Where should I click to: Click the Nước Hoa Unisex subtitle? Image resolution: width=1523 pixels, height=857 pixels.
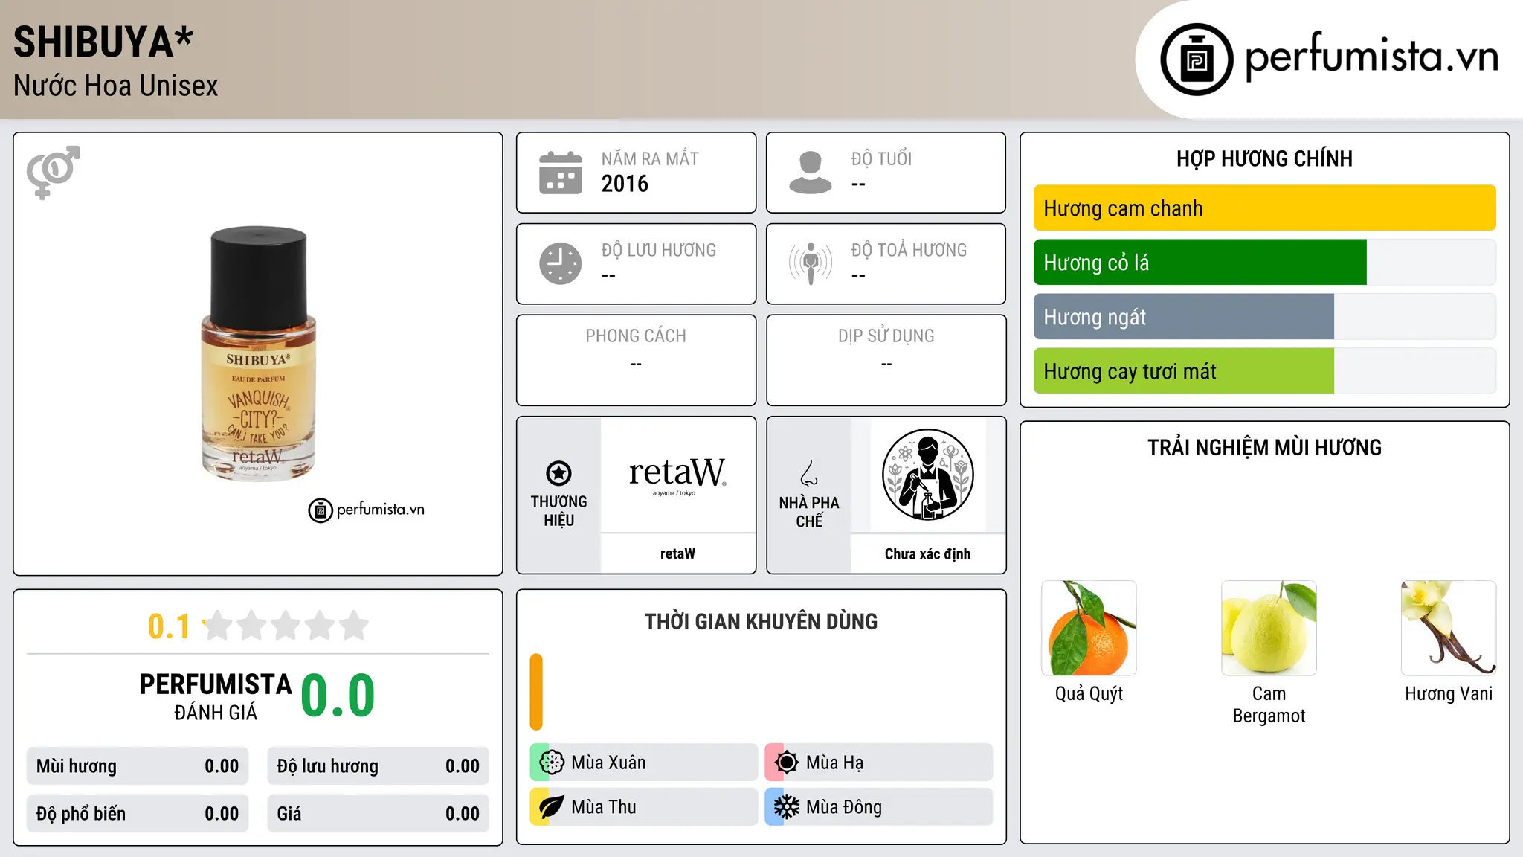click(x=116, y=86)
